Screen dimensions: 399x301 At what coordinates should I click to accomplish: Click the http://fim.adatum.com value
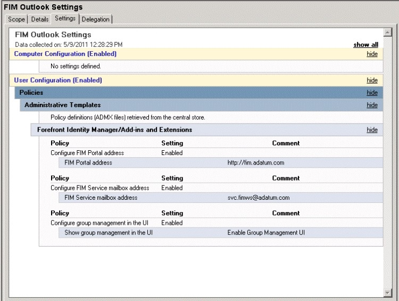[256, 162]
